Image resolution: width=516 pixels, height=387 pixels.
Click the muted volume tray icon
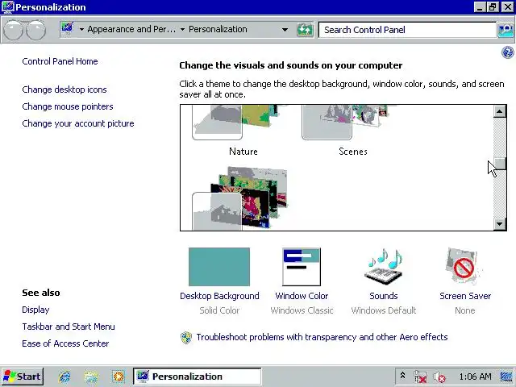pos(439,377)
